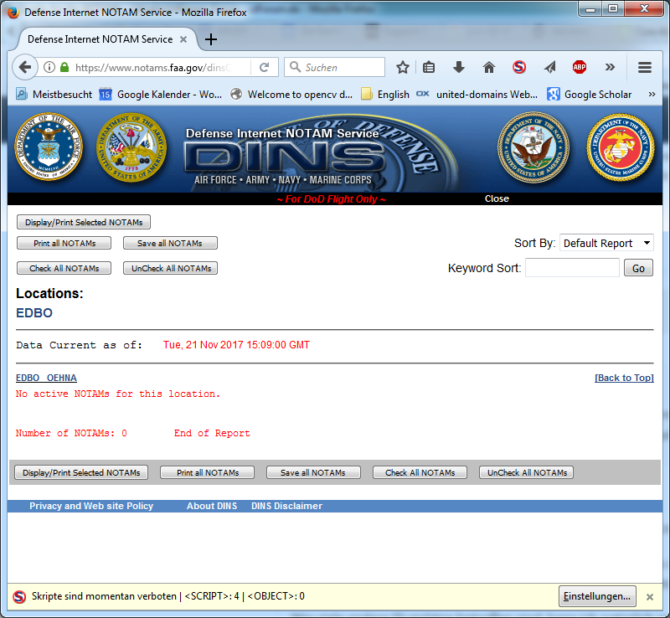Image resolution: width=670 pixels, height=618 pixels.
Task: Open Einstellungen settings button
Action: point(597,596)
